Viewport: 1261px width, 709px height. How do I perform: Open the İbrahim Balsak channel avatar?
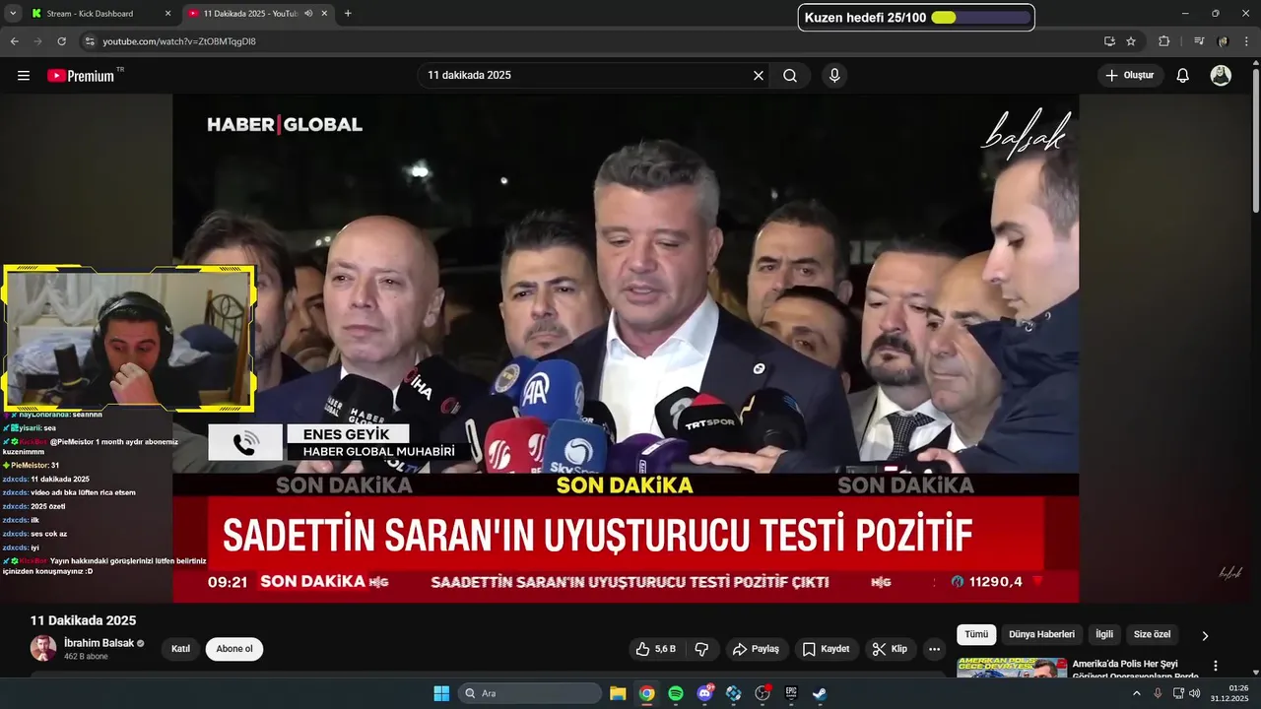(43, 648)
